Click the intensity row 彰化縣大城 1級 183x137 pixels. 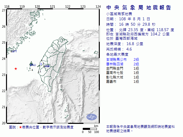(123, 77)
